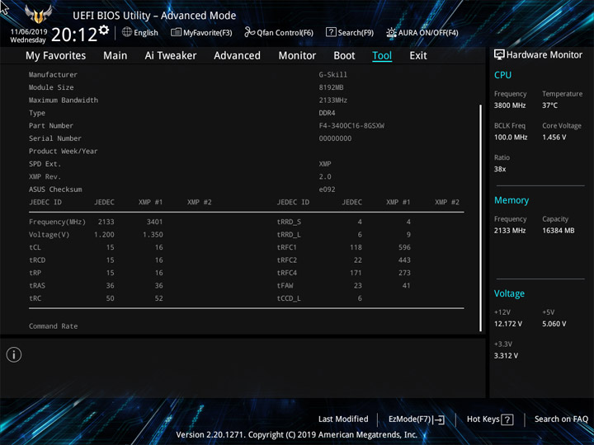Click the Hot Keys question mark icon
Screen dimensions: 594x445
pyautogui.click(x=507, y=419)
